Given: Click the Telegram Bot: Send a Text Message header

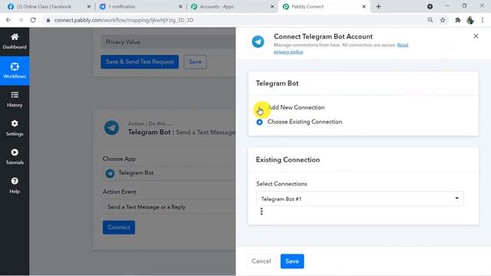Looking at the screenshot, I should click(182, 132).
